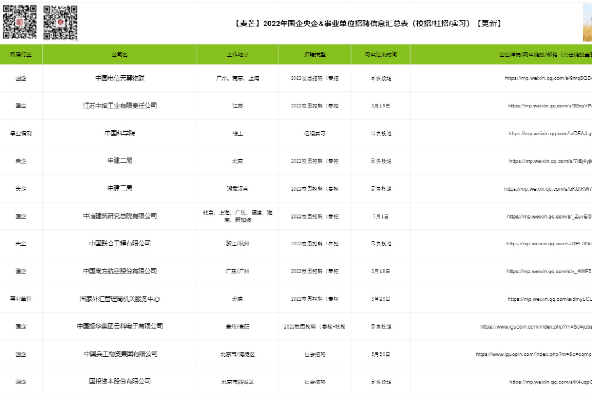The height and width of the screenshot is (396, 592).
Task: Select the location cell 江苏
Action: click(x=237, y=106)
